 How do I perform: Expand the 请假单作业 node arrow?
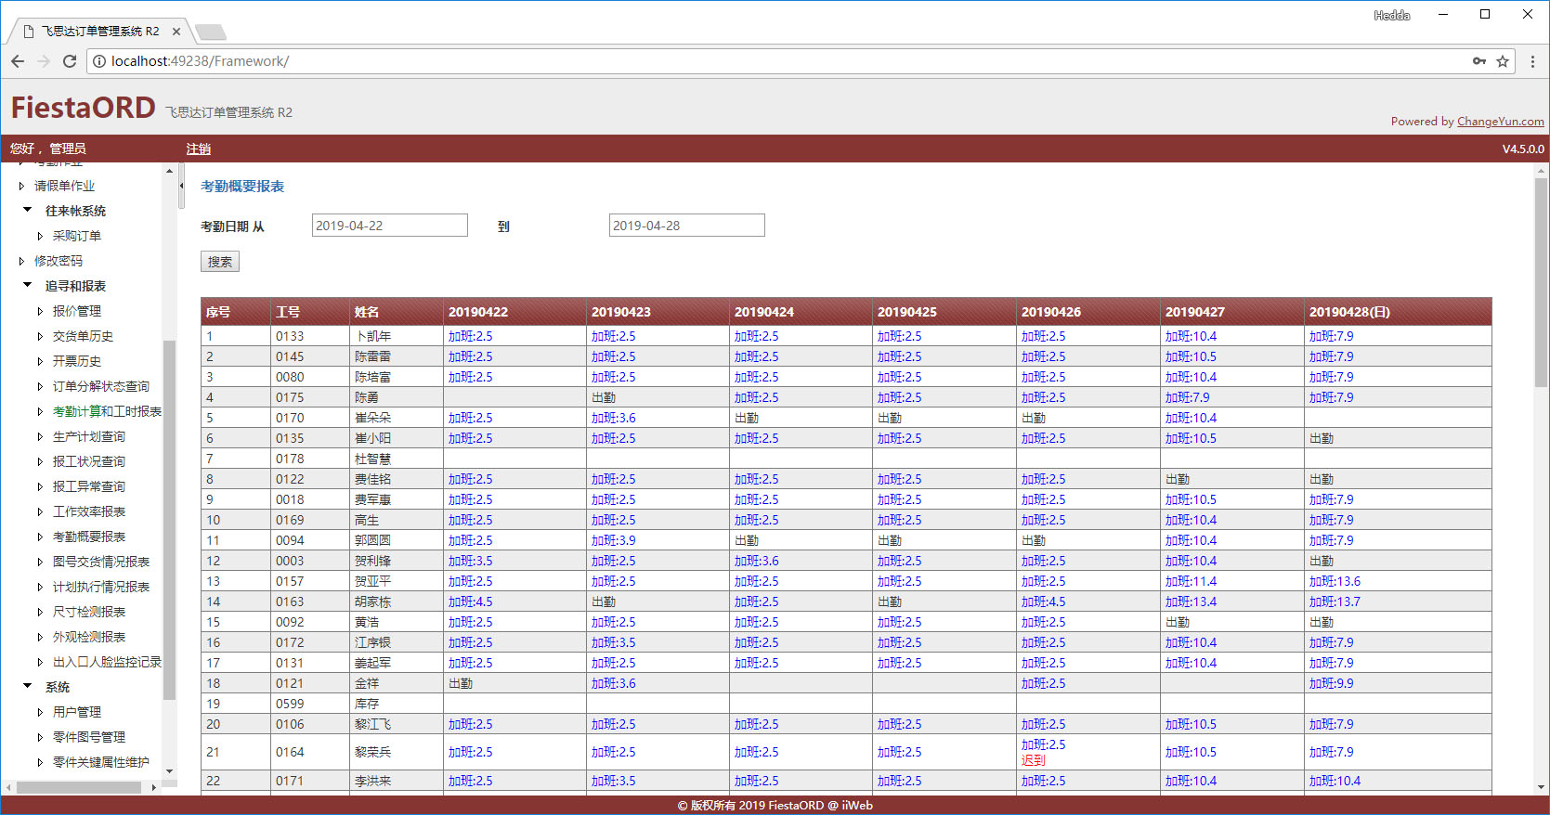click(21, 186)
